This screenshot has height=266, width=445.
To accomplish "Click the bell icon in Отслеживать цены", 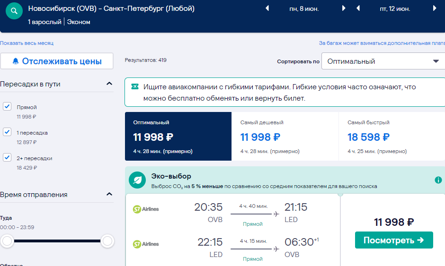I will pyautogui.click(x=16, y=61).
